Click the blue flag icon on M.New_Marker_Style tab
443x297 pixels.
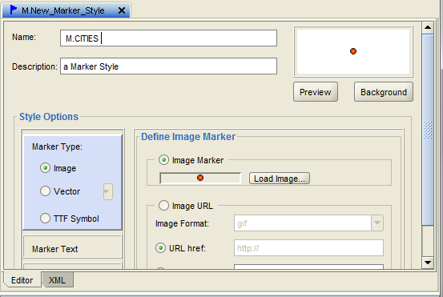click(14, 10)
